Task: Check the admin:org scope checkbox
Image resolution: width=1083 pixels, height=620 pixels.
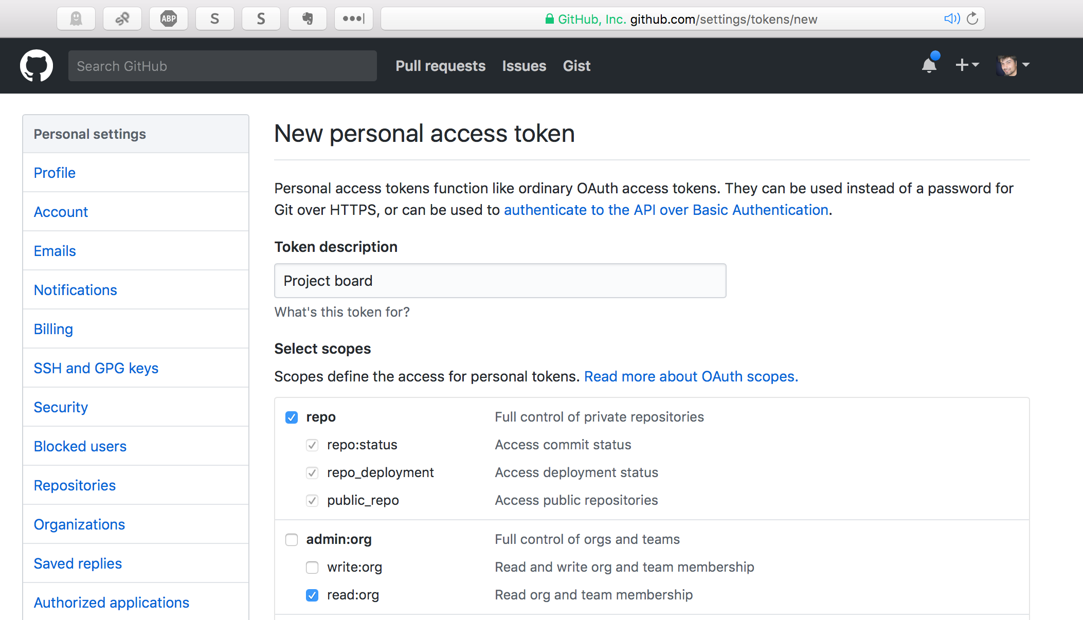Action: coord(292,540)
